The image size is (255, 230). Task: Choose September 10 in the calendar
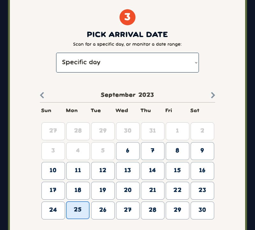coord(53,171)
